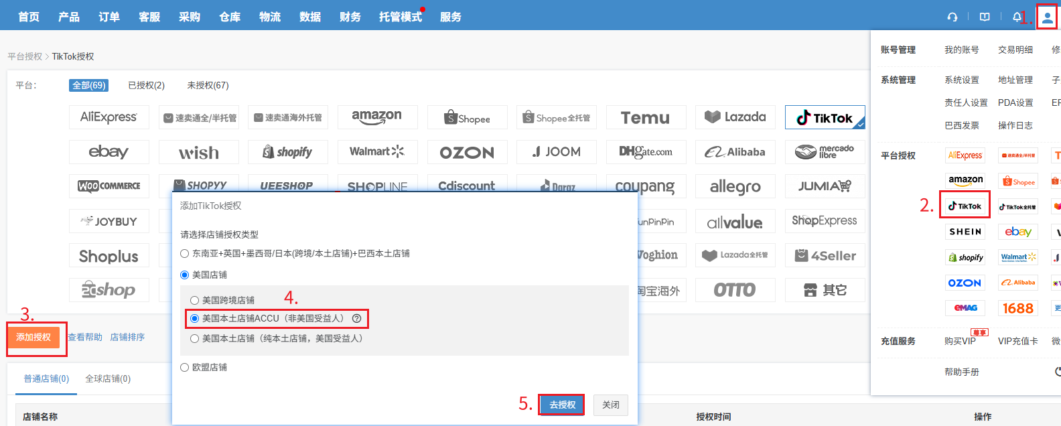Open 系统设置 in the dropdown panel
Viewport: 1061px width, 426px height.
tap(962, 80)
